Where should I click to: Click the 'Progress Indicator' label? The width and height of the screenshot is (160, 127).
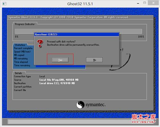(25, 24)
